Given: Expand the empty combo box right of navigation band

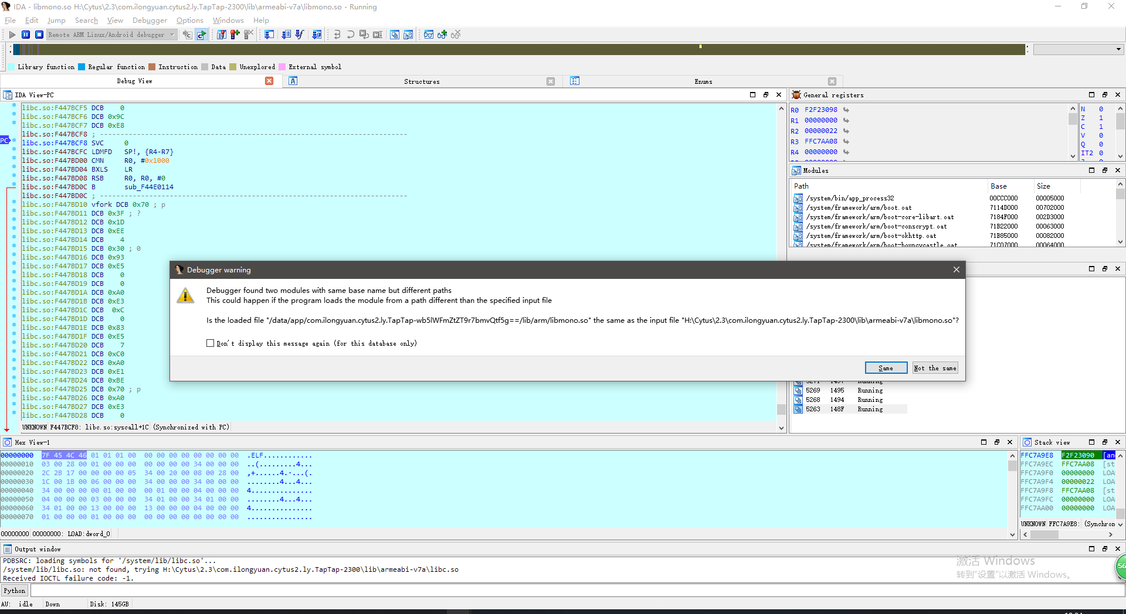Looking at the screenshot, I should [1118, 49].
